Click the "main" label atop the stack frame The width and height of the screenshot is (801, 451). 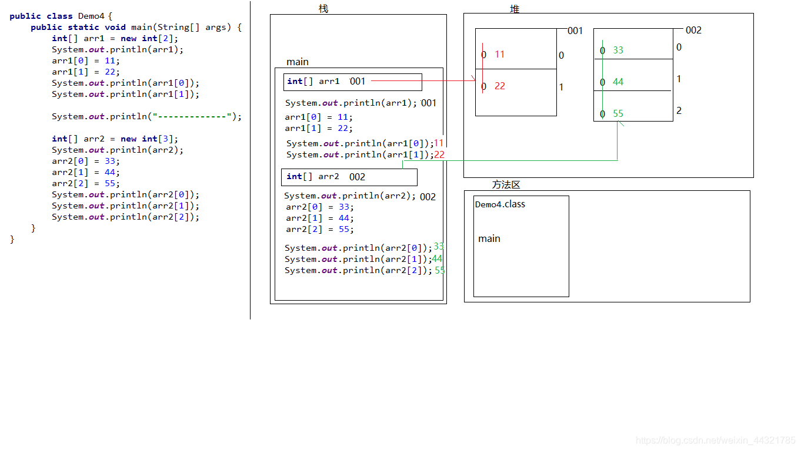click(x=298, y=62)
